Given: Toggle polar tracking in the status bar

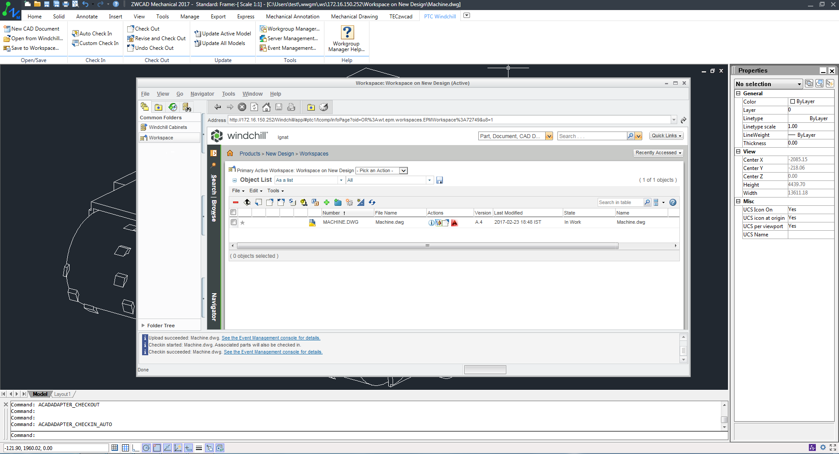Looking at the screenshot, I should tap(146, 447).
